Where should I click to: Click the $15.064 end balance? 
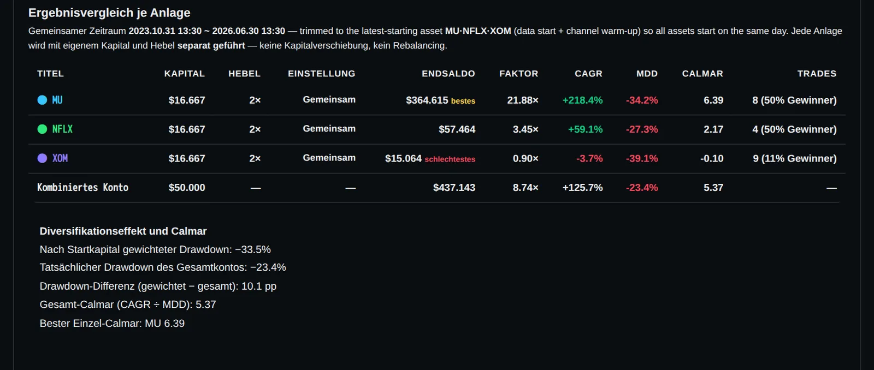point(403,158)
